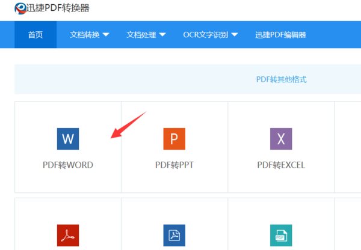Click the blue Word W icon
Screen dimensions: 361x250
click(x=68, y=139)
